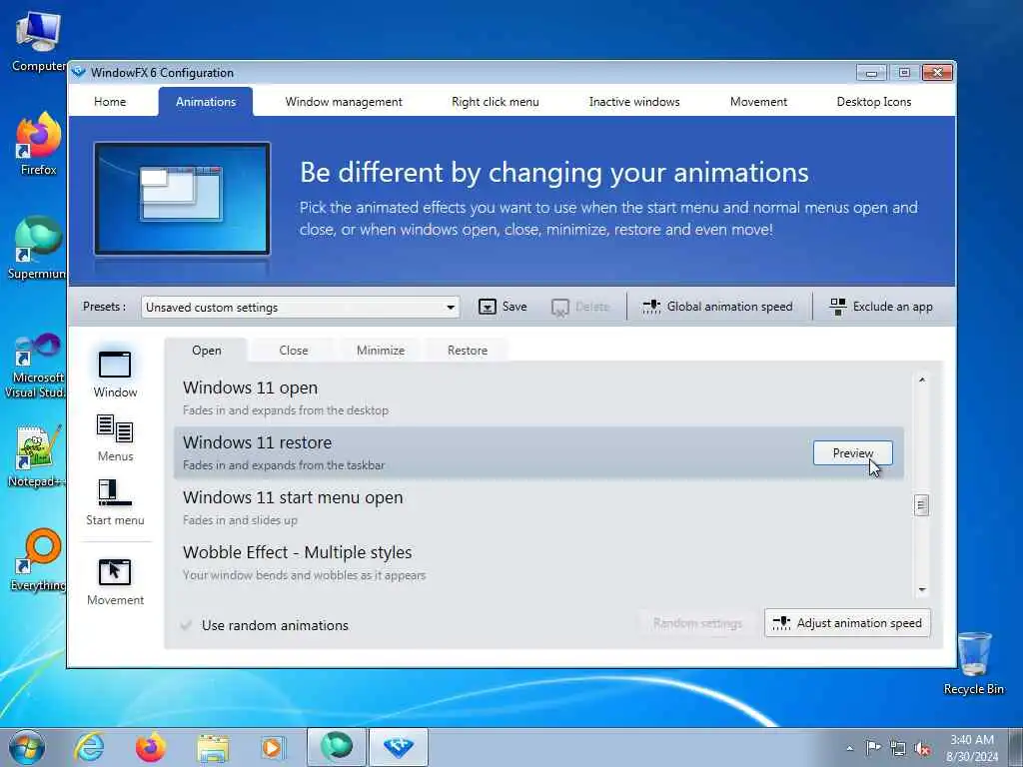The image size is (1023, 767).
Task: Click the disabled Random settings button
Action: (697, 623)
